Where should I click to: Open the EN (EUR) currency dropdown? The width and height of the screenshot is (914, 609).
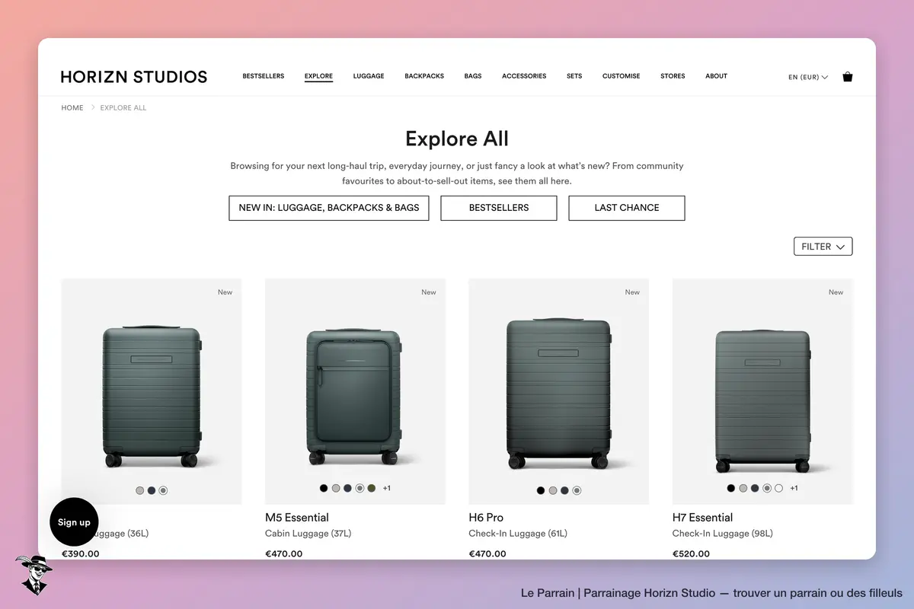pos(808,77)
